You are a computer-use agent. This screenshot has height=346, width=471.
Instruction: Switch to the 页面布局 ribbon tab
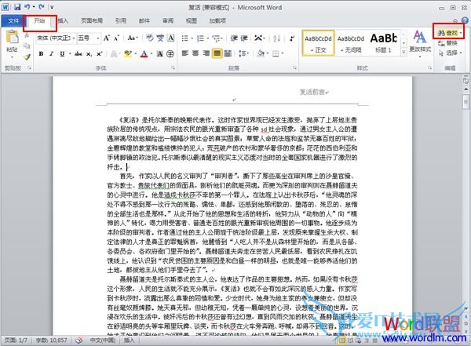click(x=92, y=20)
